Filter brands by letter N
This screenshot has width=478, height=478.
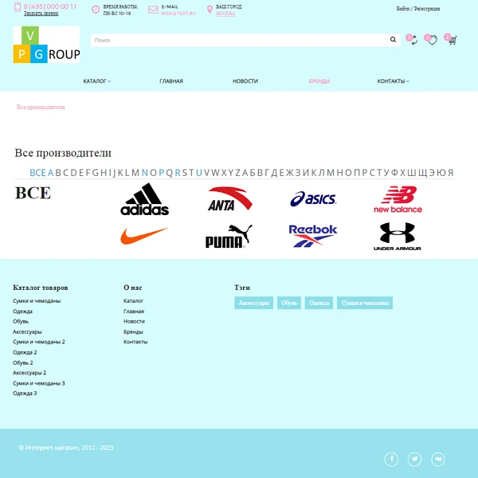pyautogui.click(x=144, y=173)
